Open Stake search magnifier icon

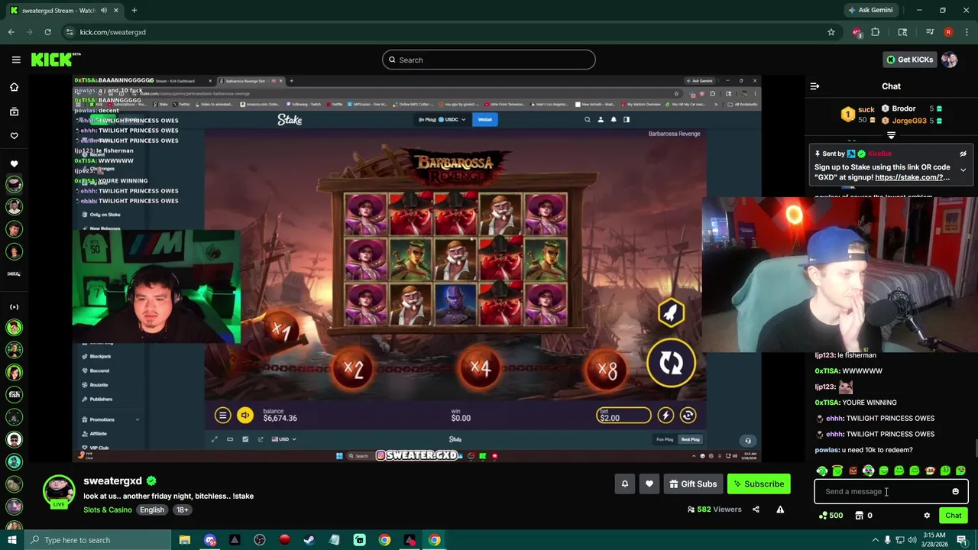click(588, 119)
